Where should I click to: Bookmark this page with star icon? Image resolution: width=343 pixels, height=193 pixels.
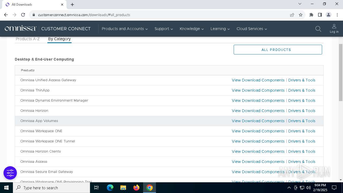[x=301, y=15]
